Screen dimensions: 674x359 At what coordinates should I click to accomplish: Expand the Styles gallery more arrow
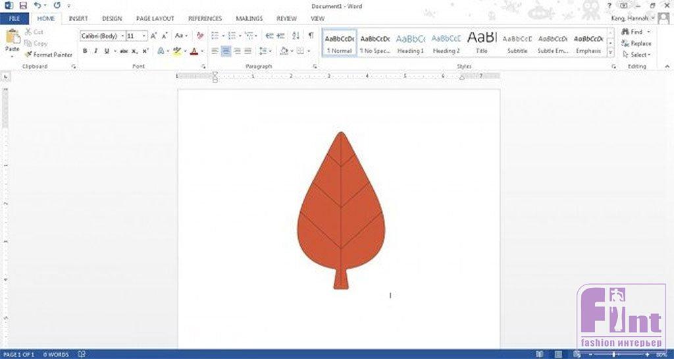point(611,51)
